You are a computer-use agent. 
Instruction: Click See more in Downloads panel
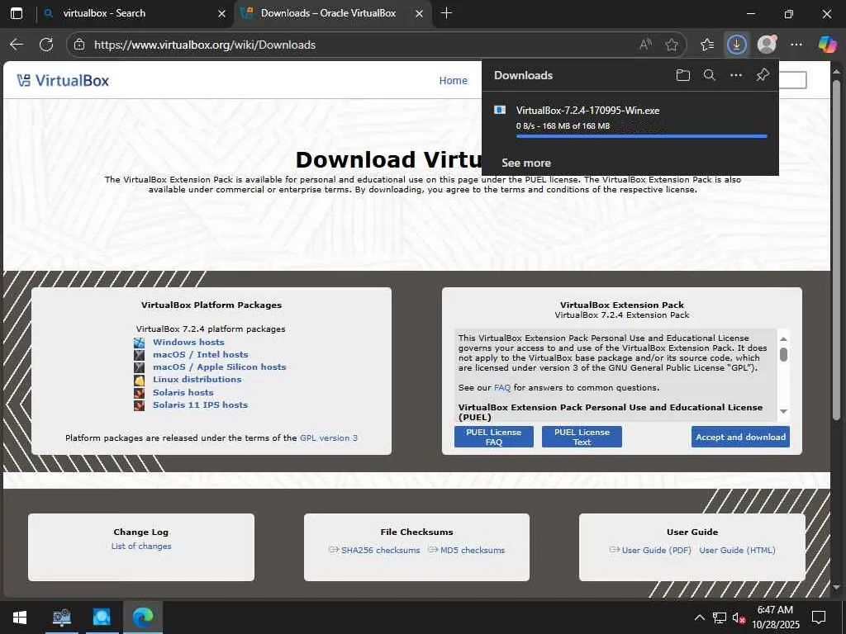coord(526,163)
